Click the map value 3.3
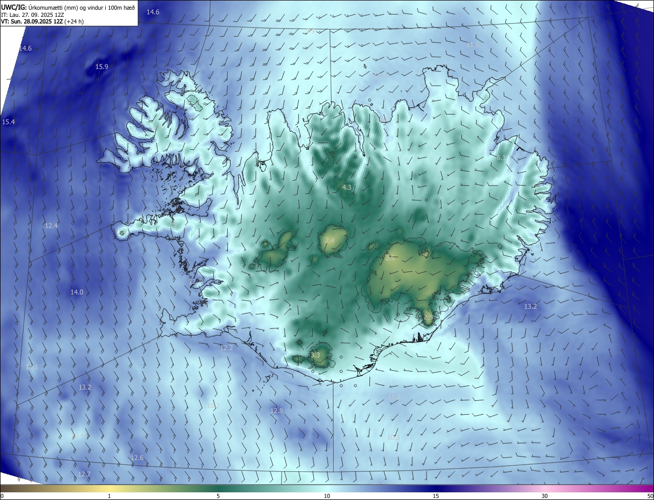The width and height of the screenshot is (654, 500). pos(315,355)
